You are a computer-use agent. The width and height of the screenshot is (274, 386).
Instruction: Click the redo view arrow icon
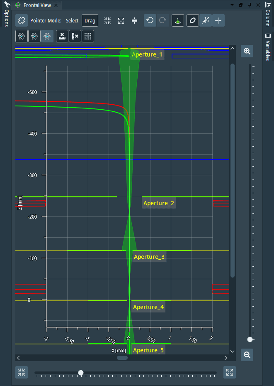[x=162, y=21]
